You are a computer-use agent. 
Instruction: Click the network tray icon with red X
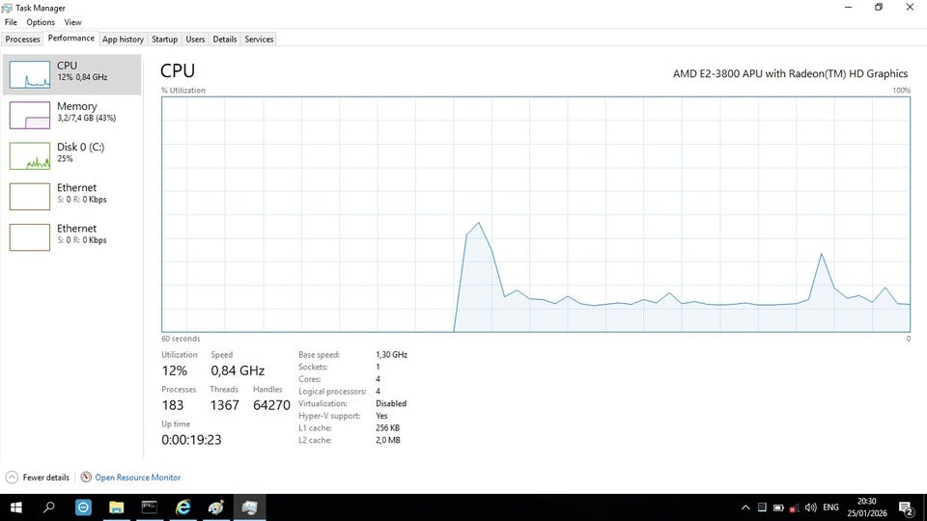point(795,507)
